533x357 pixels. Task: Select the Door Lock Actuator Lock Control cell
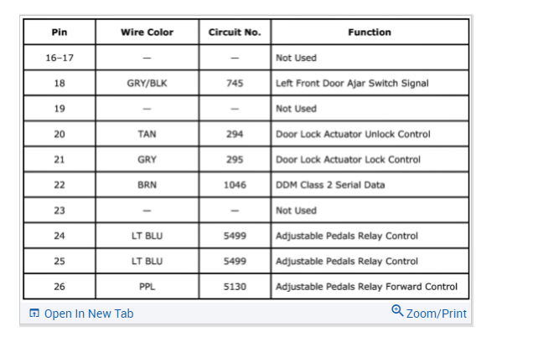pyautogui.click(x=348, y=160)
